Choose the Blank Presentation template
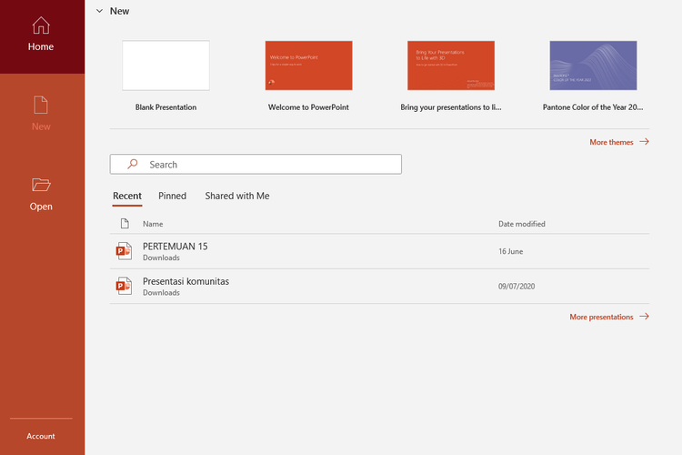The width and height of the screenshot is (682, 455). 165,66
